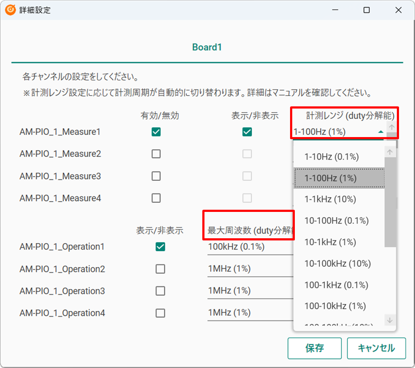Toggle AM-PIO_1_Operation1 表示/非表示 checkbox
The image size is (415, 368).
click(x=160, y=246)
